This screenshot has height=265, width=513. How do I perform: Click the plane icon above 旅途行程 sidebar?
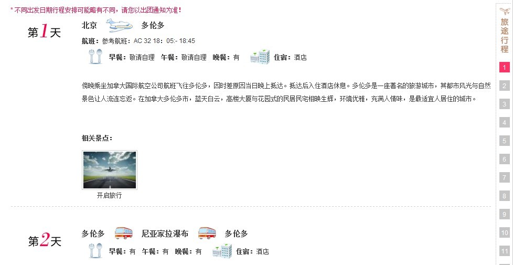point(505,11)
